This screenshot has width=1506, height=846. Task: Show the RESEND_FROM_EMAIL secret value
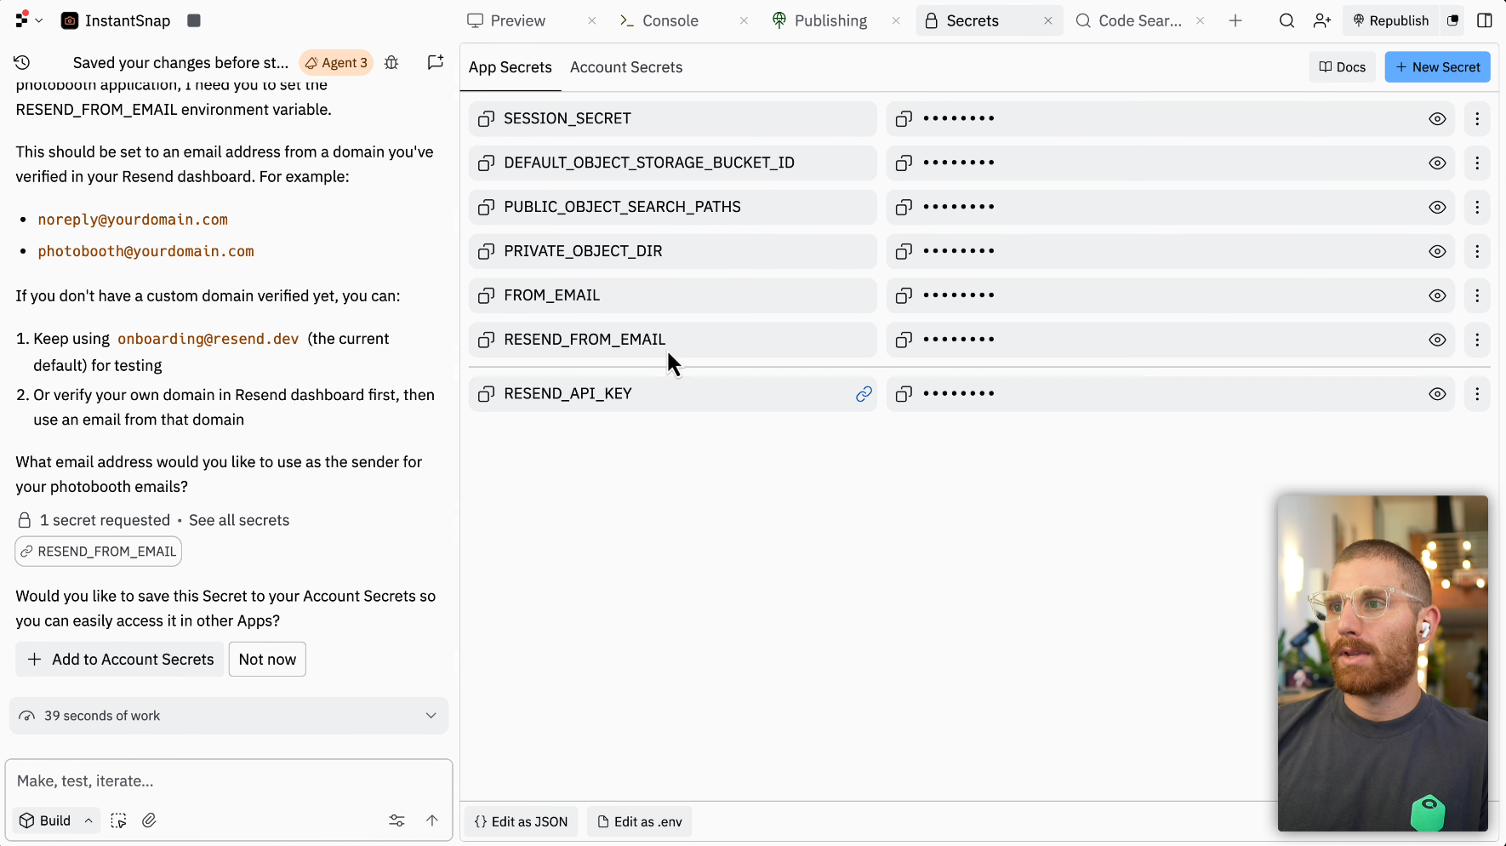[x=1437, y=340]
